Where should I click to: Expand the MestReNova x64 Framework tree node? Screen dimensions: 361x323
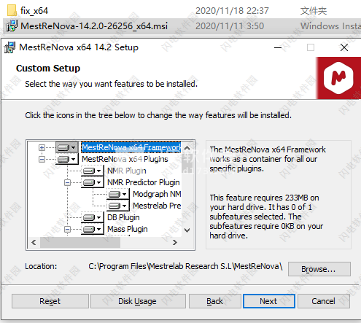point(42,147)
